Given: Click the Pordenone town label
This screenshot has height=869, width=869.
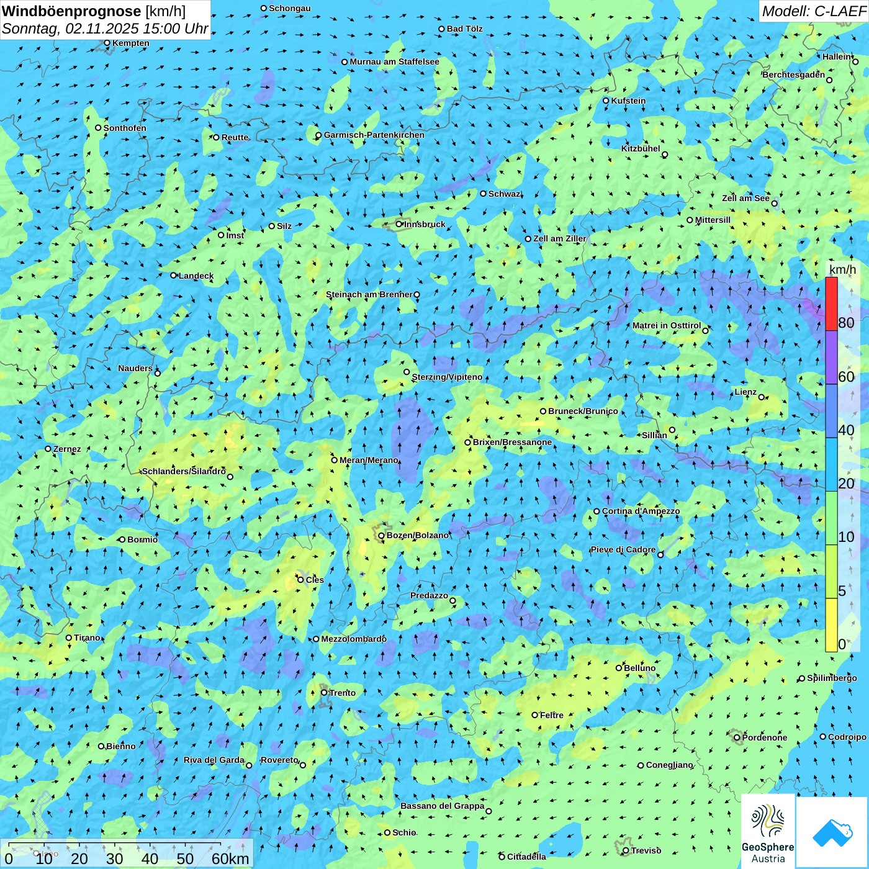Looking at the screenshot, I should coord(765,737).
